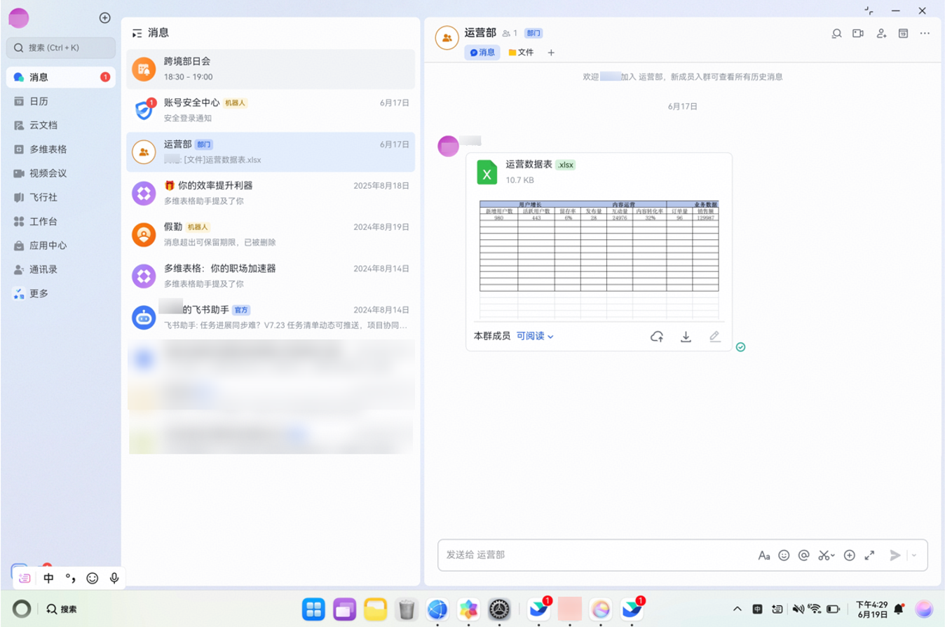Open 云文档 in the left sidebar
The image size is (945, 627).
coord(61,125)
